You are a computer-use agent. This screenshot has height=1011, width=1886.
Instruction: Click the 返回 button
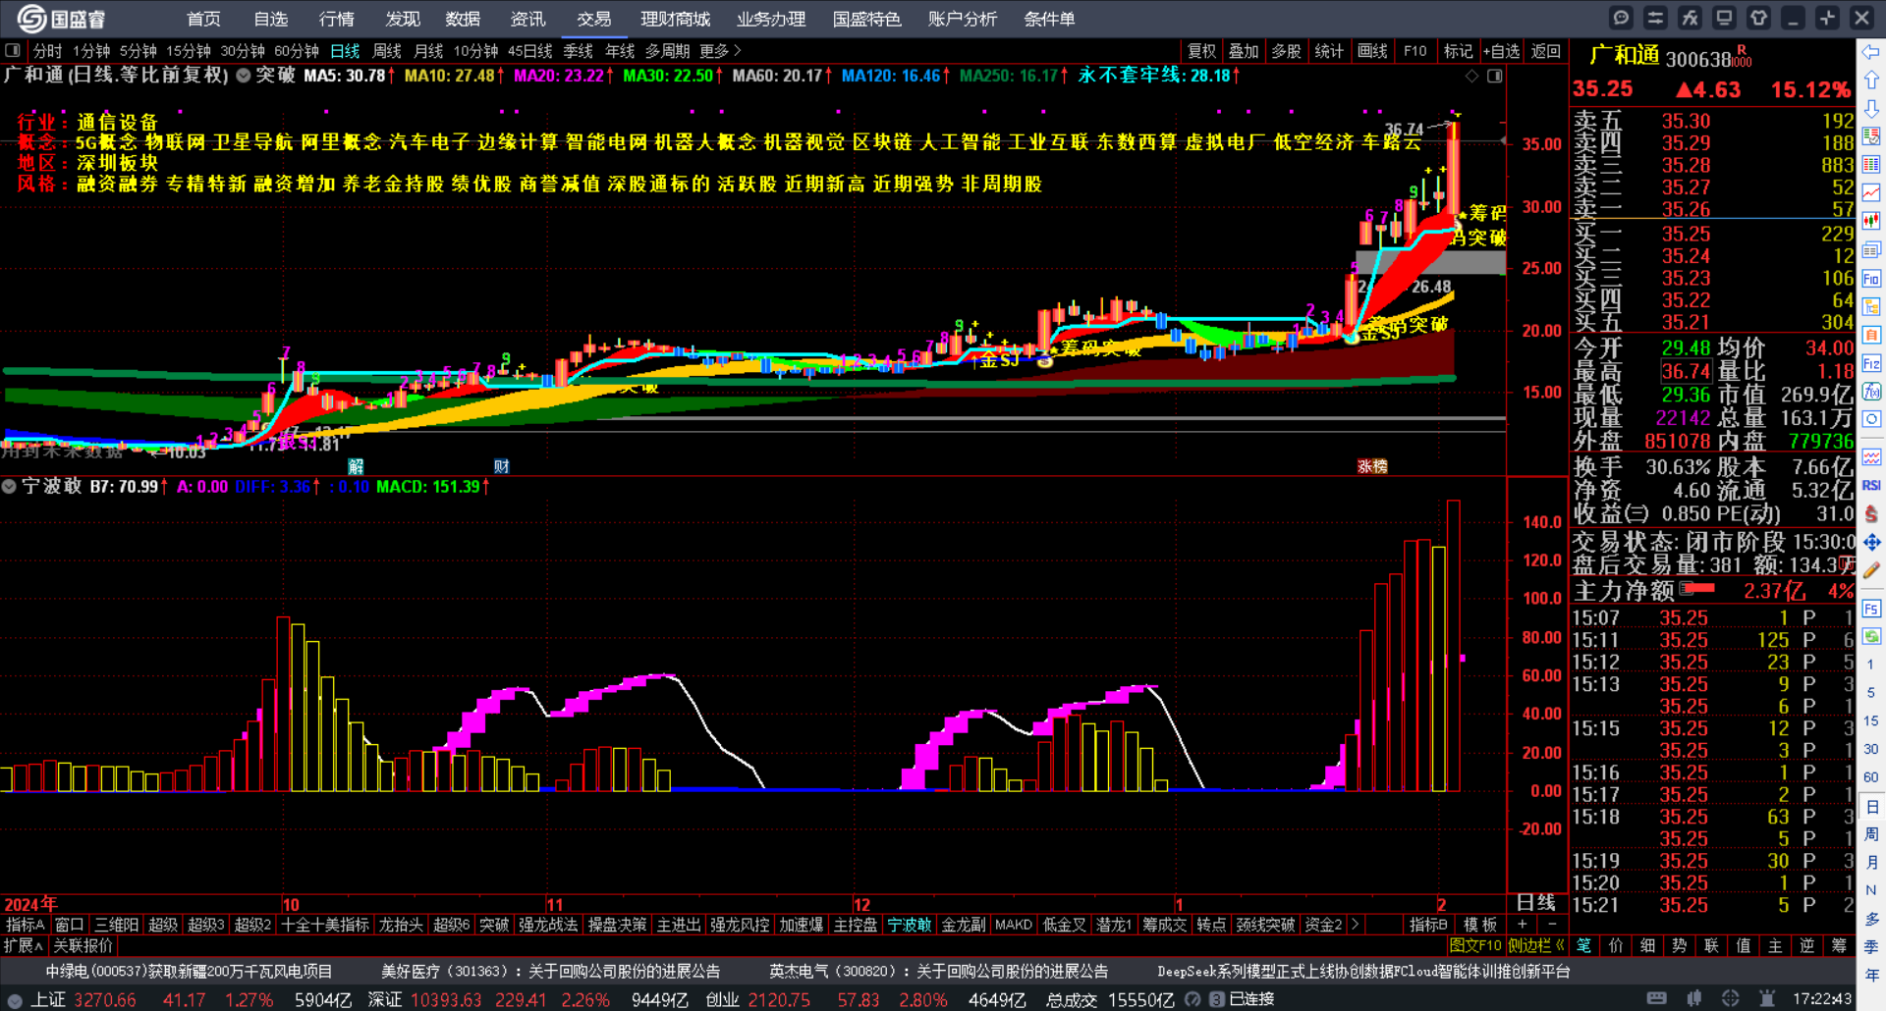click(x=1545, y=51)
